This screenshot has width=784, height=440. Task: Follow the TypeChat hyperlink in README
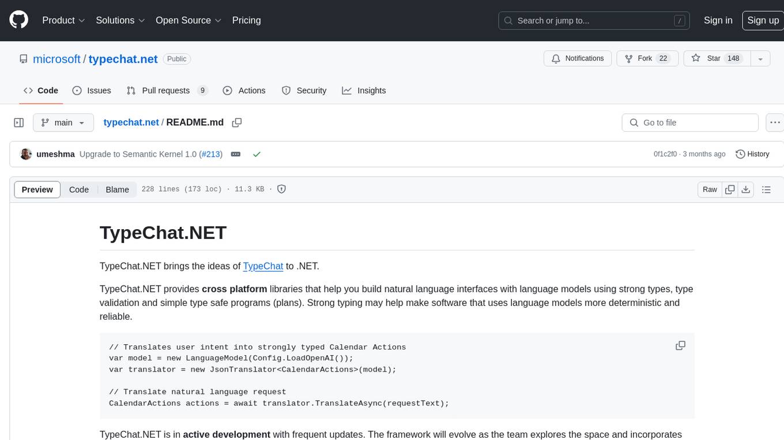[263, 266]
